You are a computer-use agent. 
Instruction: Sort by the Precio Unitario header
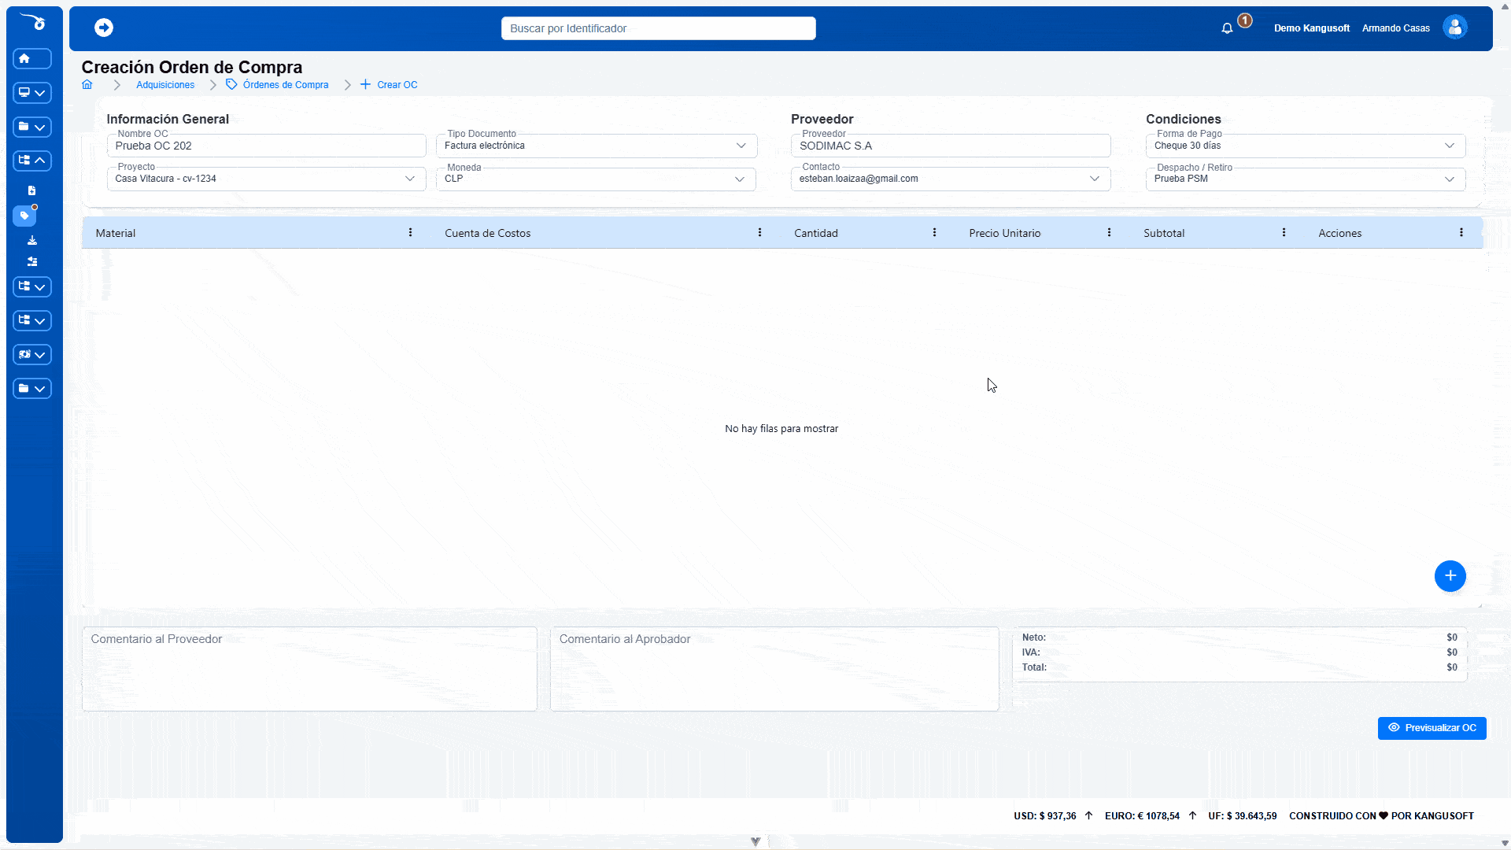point(1005,233)
